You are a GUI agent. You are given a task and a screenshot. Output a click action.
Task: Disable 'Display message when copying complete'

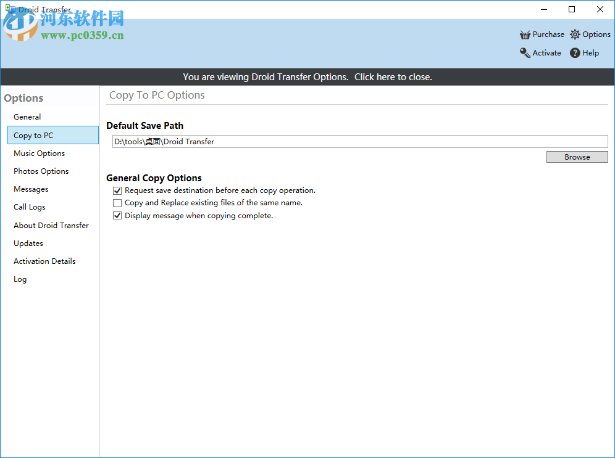117,215
